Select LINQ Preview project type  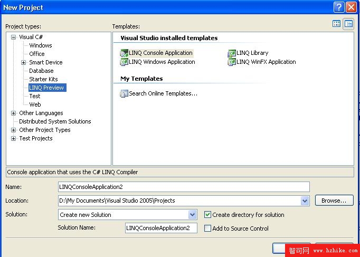coord(48,88)
